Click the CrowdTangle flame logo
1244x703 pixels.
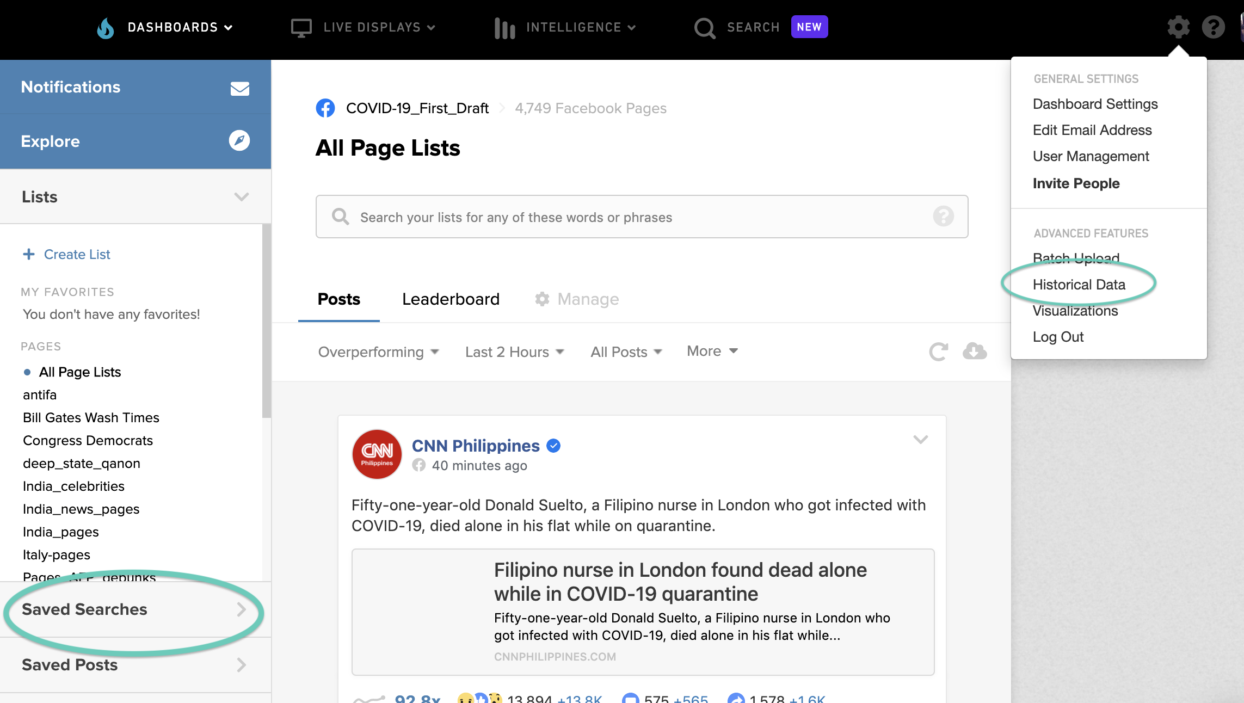point(106,27)
